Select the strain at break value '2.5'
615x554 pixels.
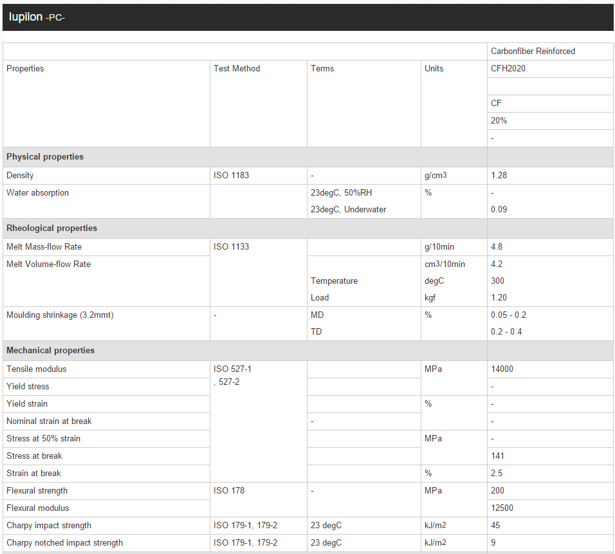497,473
